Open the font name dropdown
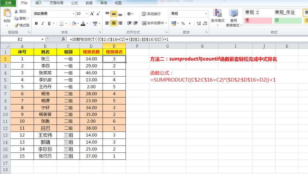Viewport: 308px width, 174px height. coord(74,14)
